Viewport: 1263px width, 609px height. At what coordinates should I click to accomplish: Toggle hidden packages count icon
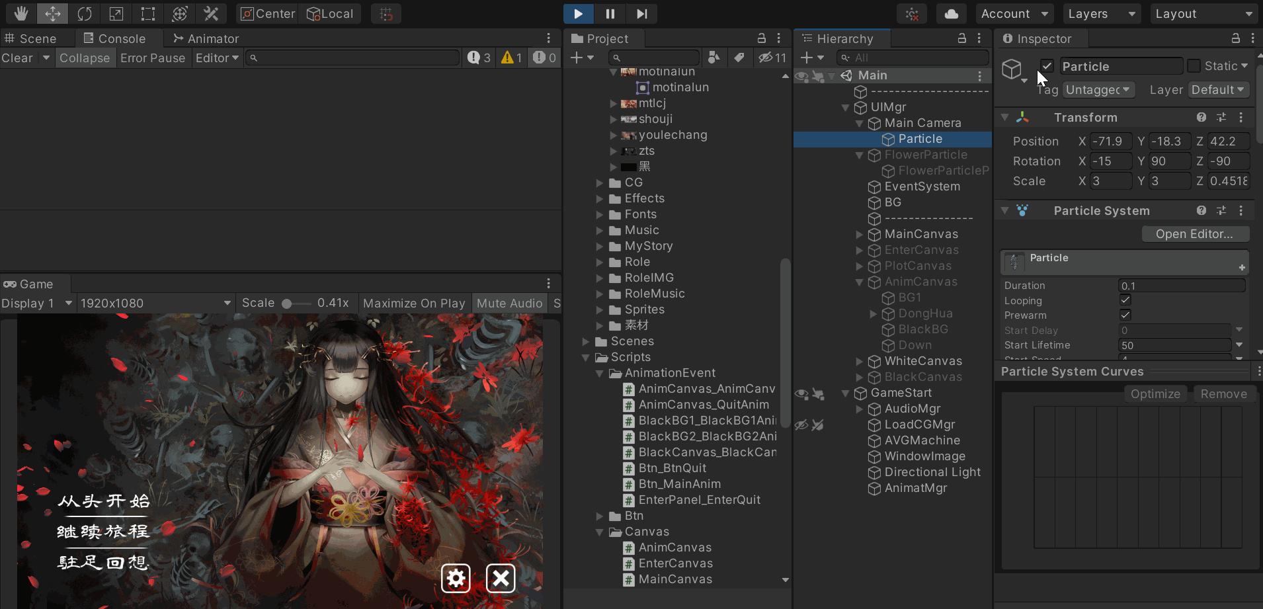[772, 58]
